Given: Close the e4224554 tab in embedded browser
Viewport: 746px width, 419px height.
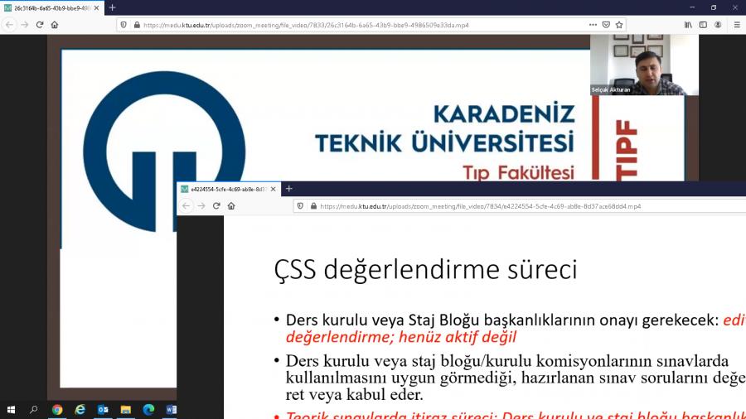Looking at the screenshot, I should click(x=274, y=189).
